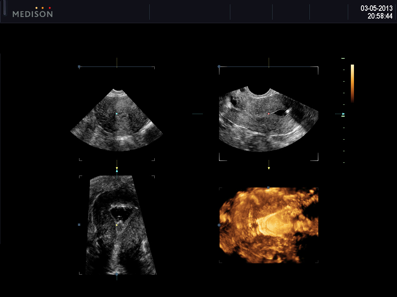Viewport: 397px width, 297px height.
Task: Click the cyan right arrow on depth scale
Action: 343,114
